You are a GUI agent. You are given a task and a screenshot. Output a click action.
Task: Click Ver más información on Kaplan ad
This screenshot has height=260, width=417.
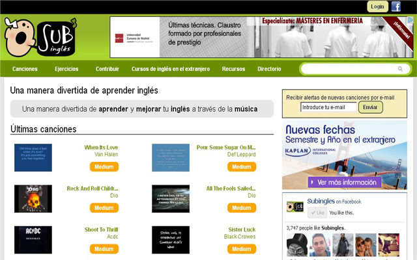(345, 182)
